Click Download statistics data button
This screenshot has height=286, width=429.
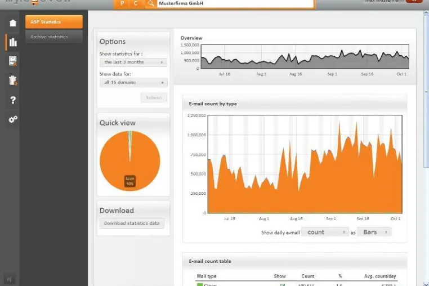pos(132,224)
